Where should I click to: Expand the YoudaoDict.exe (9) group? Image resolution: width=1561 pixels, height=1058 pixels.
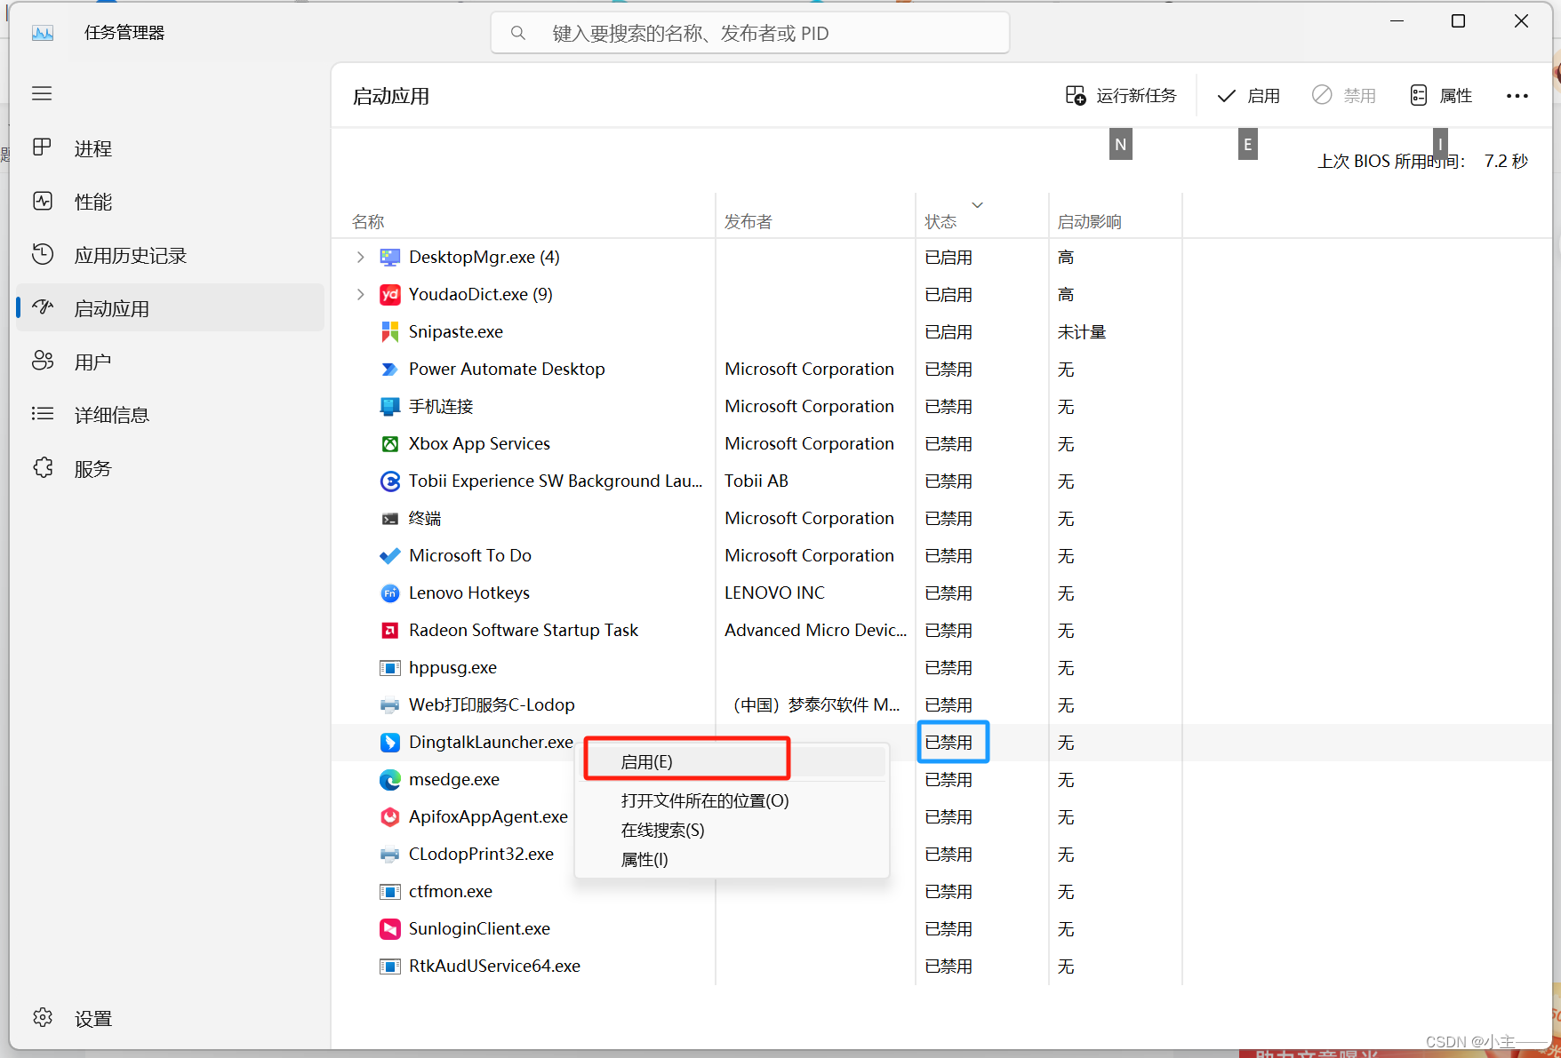point(360,294)
